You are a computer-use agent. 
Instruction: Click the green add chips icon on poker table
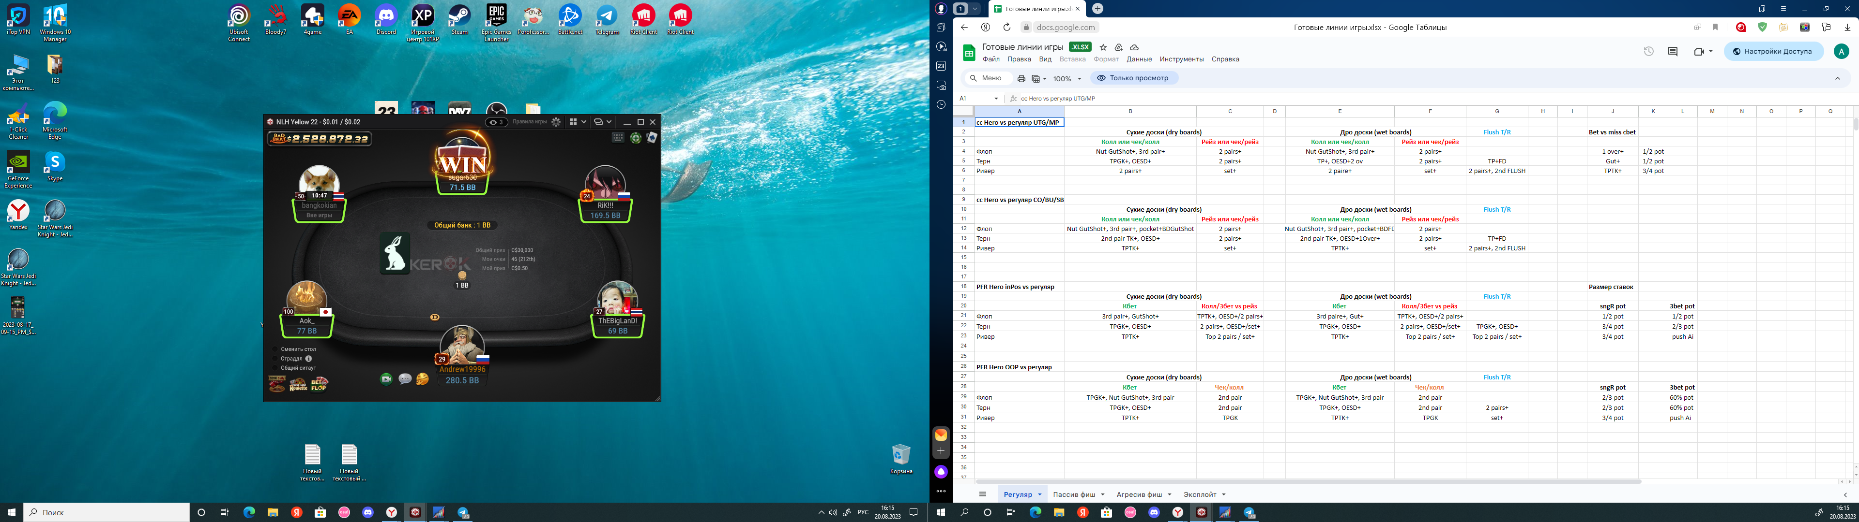(x=636, y=138)
